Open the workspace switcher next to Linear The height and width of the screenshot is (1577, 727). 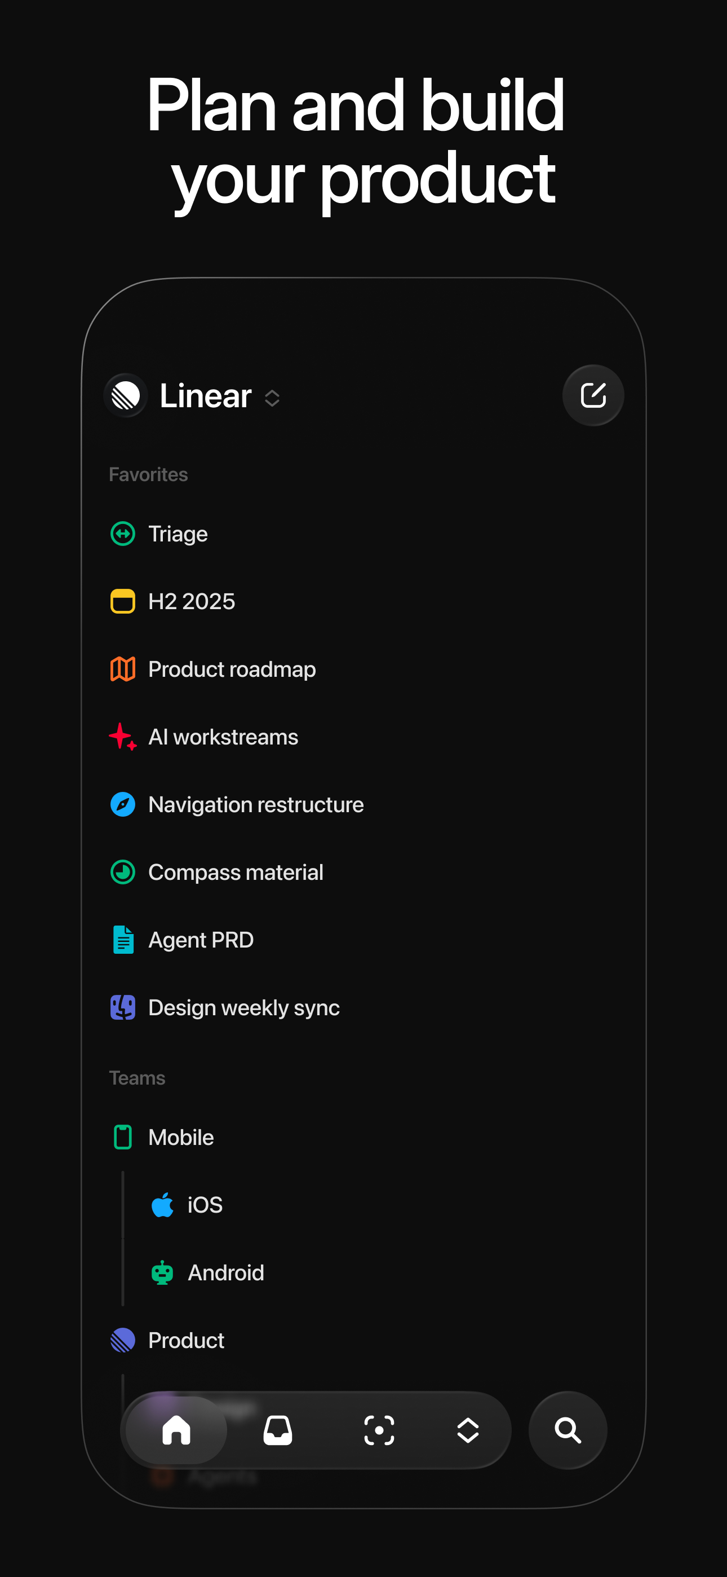272,398
